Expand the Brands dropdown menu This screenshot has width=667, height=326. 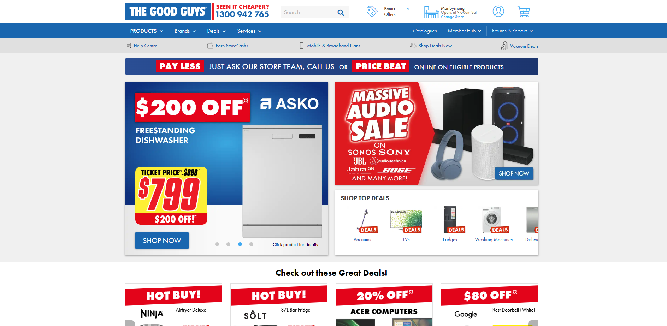[185, 31]
